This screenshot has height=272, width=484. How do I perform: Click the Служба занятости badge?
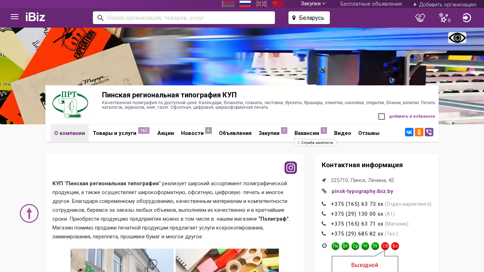click(315, 143)
